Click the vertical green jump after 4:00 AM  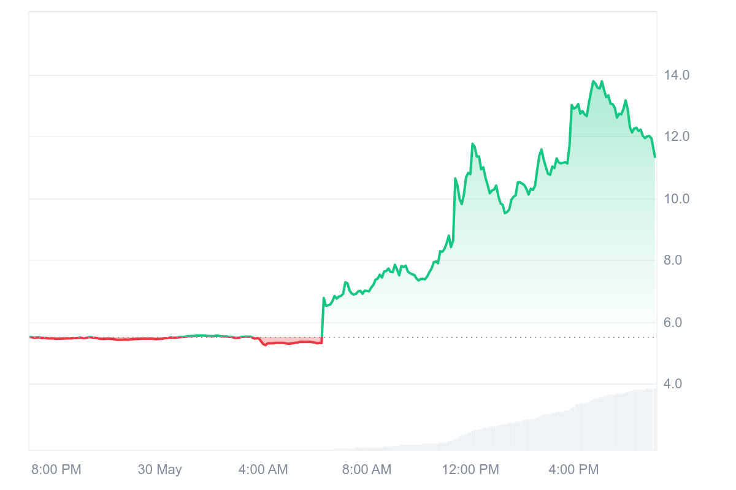323,318
